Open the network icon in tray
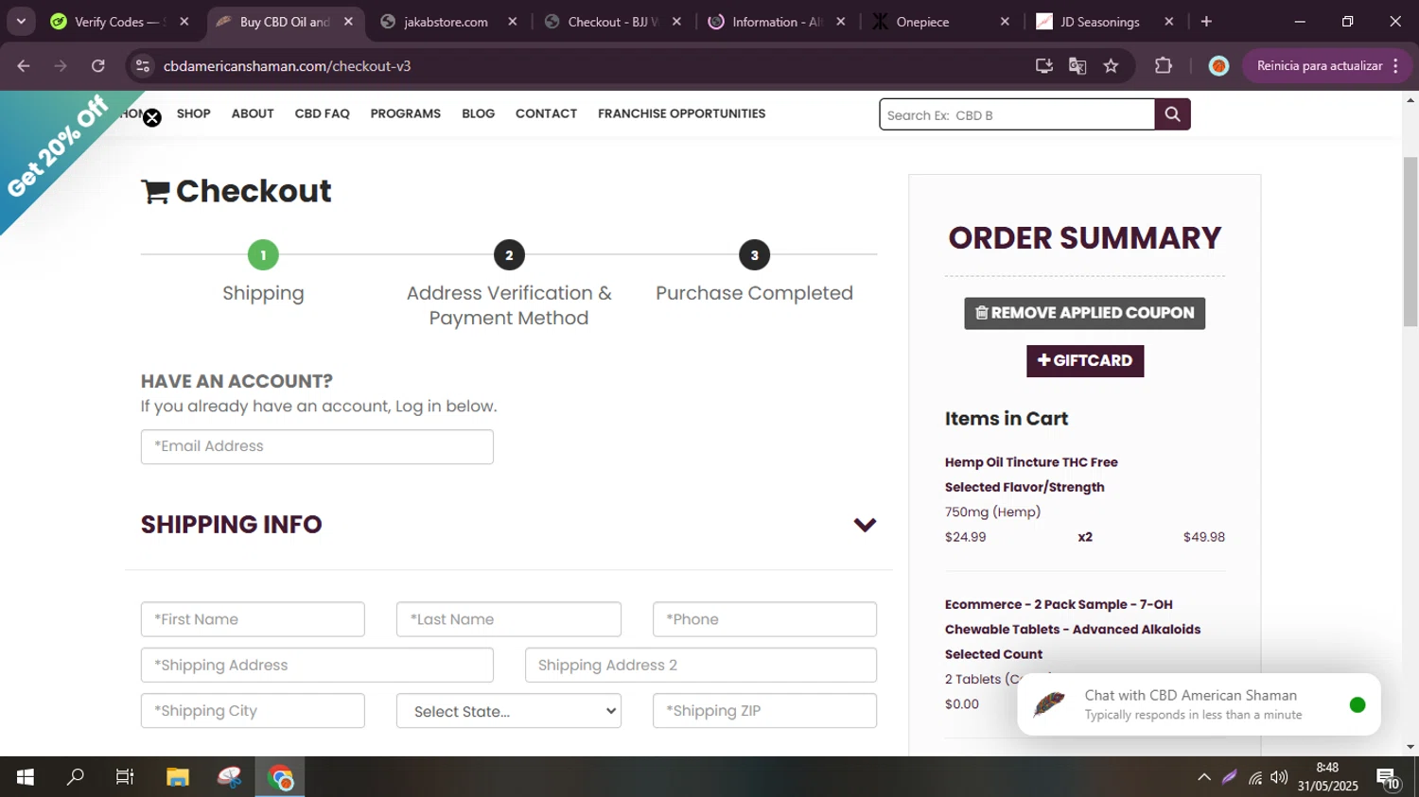 click(x=1255, y=777)
